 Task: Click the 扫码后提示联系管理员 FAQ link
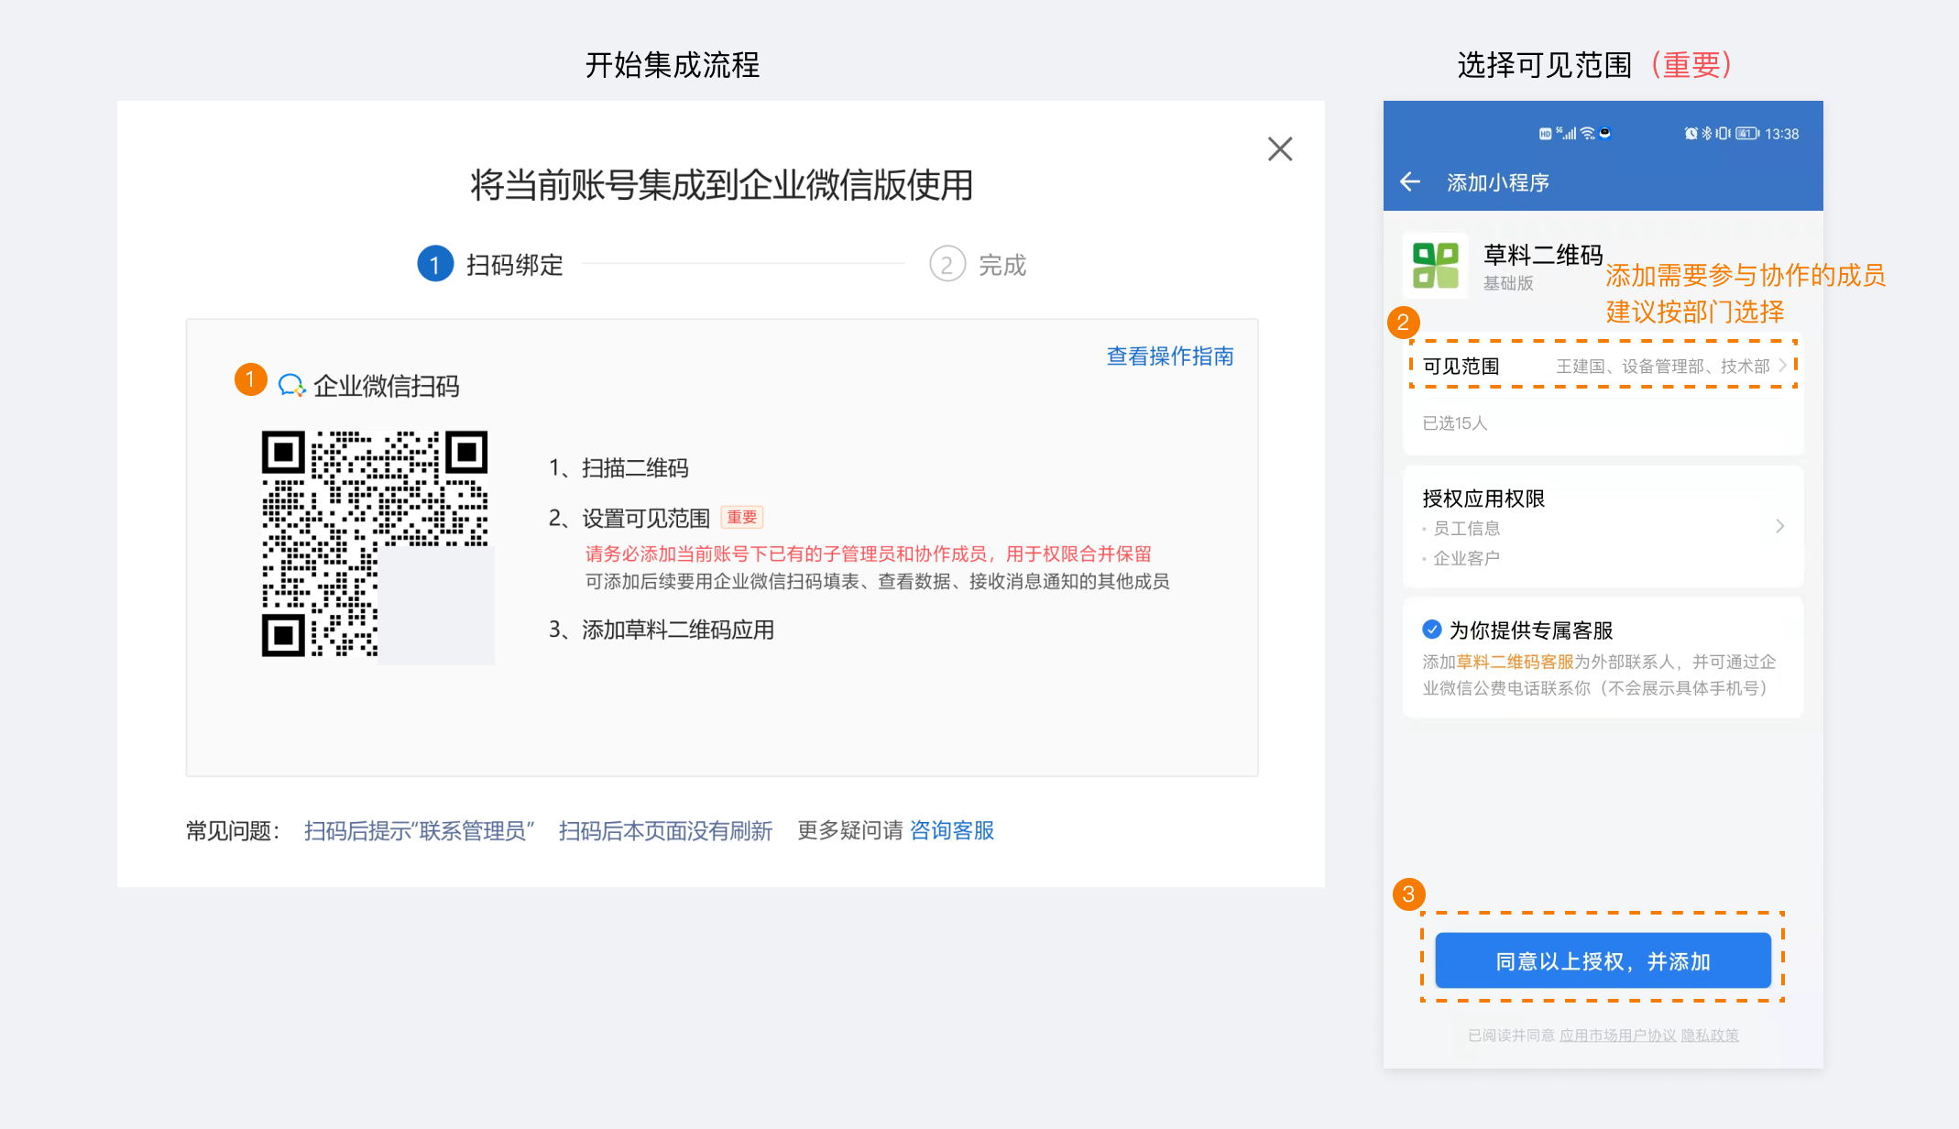tap(420, 830)
